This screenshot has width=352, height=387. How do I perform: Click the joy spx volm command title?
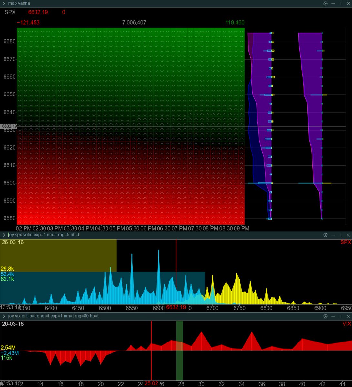[x=44, y=235]
